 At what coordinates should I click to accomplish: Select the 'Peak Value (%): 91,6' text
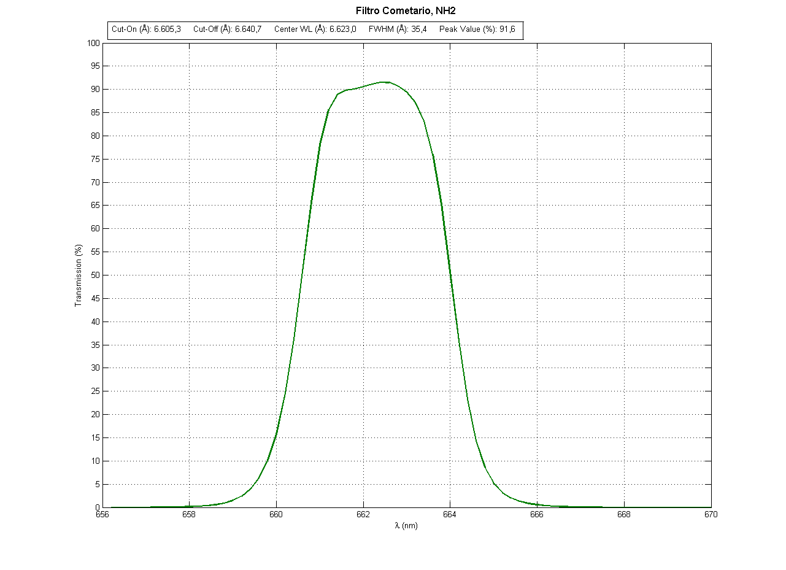pos(477,29)
